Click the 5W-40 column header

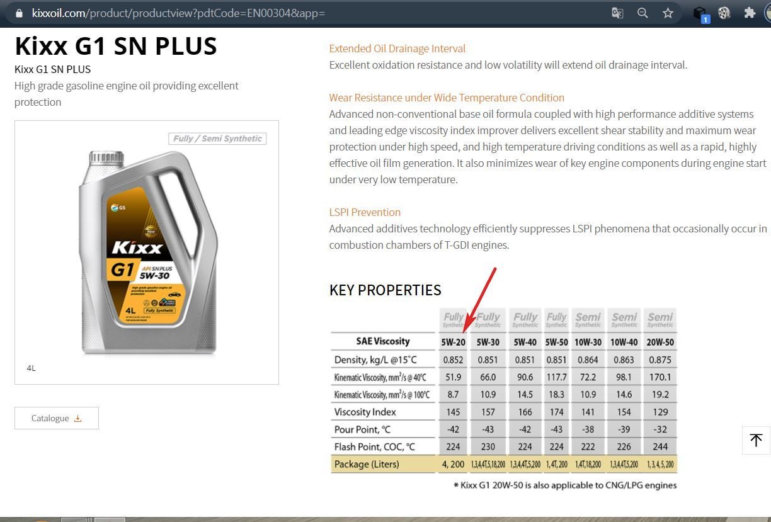pos(525,342)
